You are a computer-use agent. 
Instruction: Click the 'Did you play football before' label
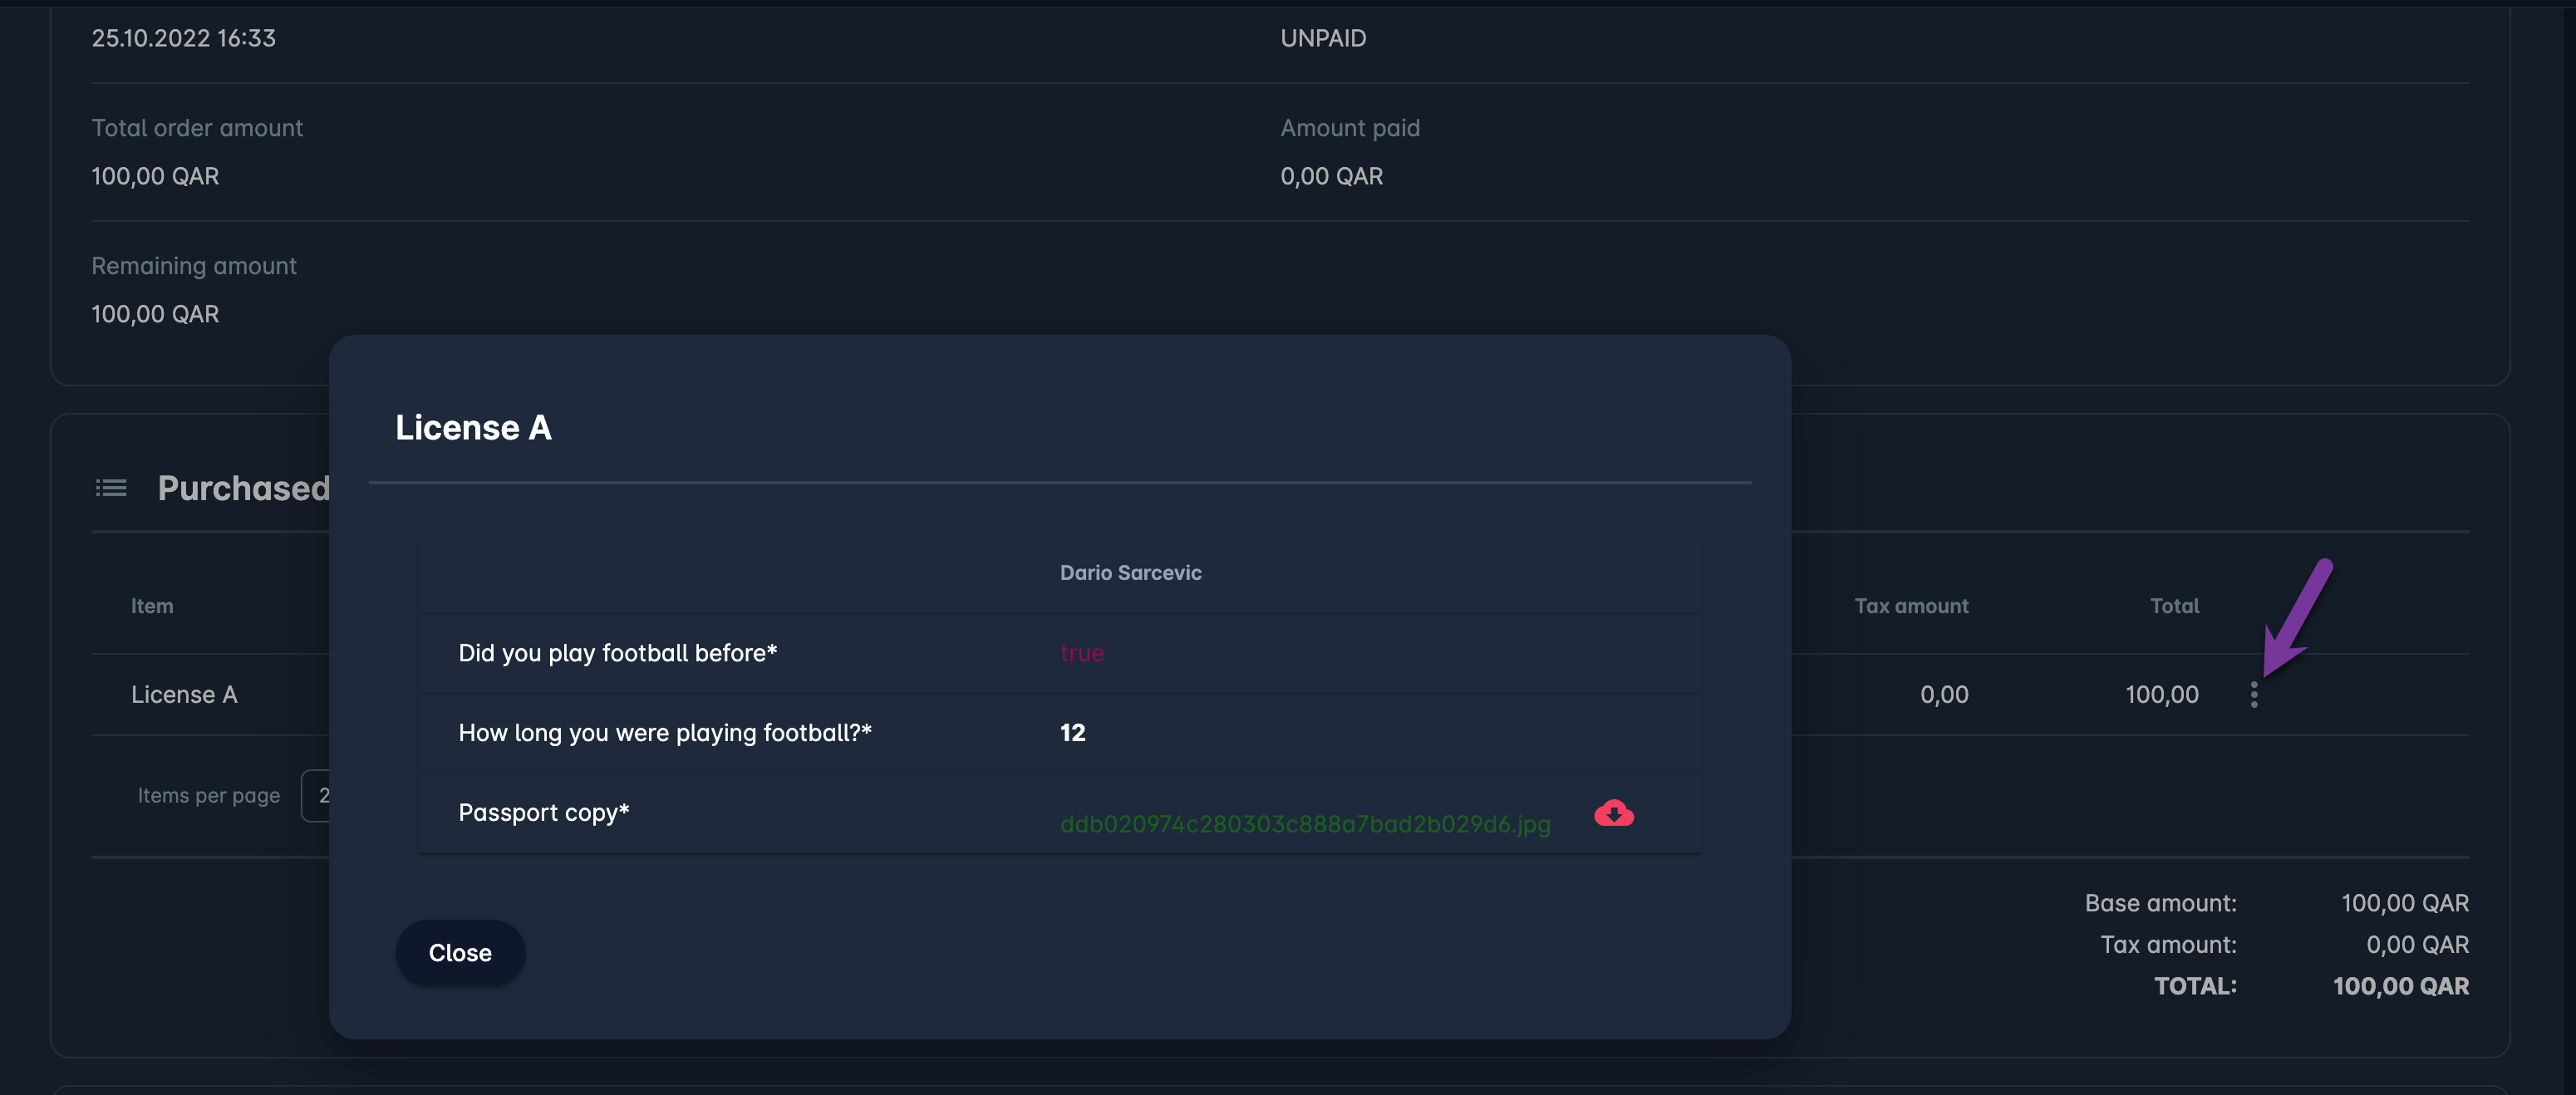click(x=617, y=653)
